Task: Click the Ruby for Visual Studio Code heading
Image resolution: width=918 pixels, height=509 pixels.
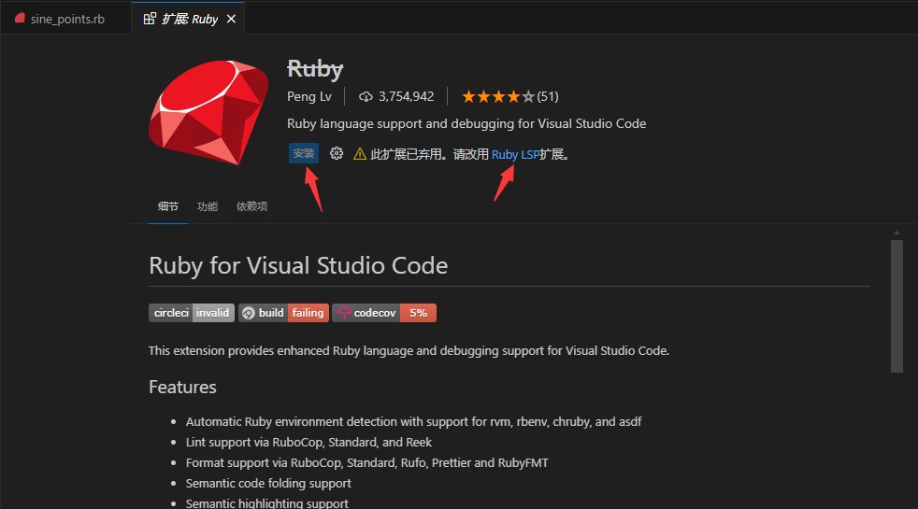Action: (298, 265)
